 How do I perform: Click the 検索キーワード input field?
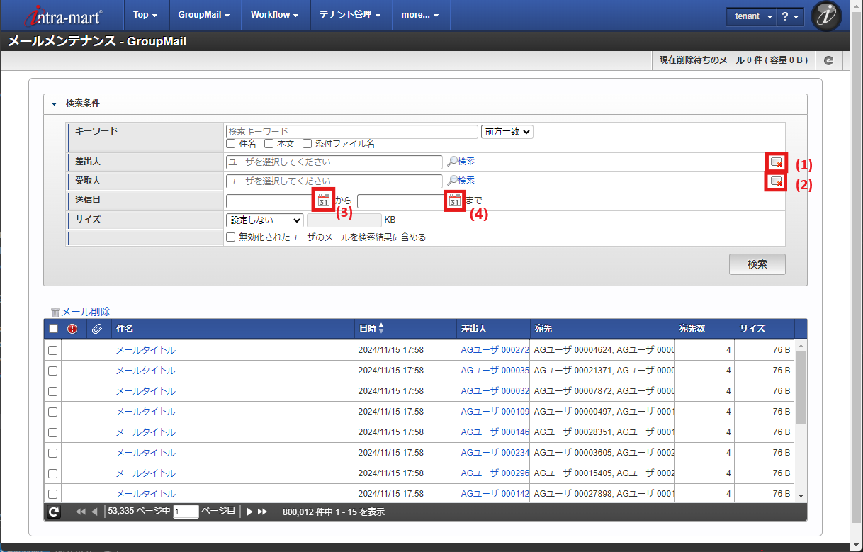(x=351, y=132)
